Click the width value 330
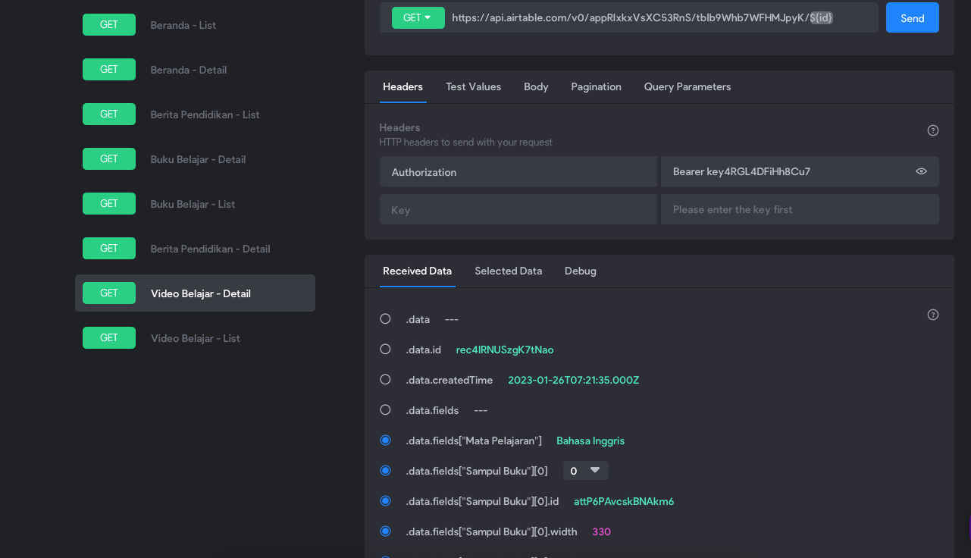 [602, 531]
